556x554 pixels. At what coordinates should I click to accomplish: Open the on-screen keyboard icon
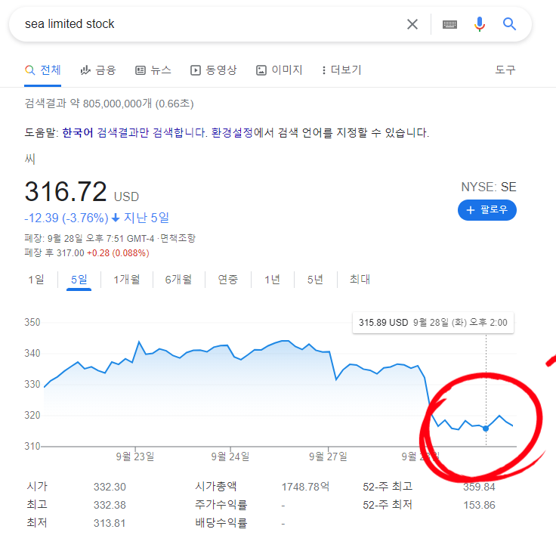tap(449, 24)
